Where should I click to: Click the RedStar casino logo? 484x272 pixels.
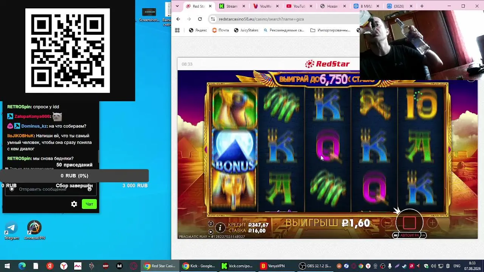[x=327, y=64]
